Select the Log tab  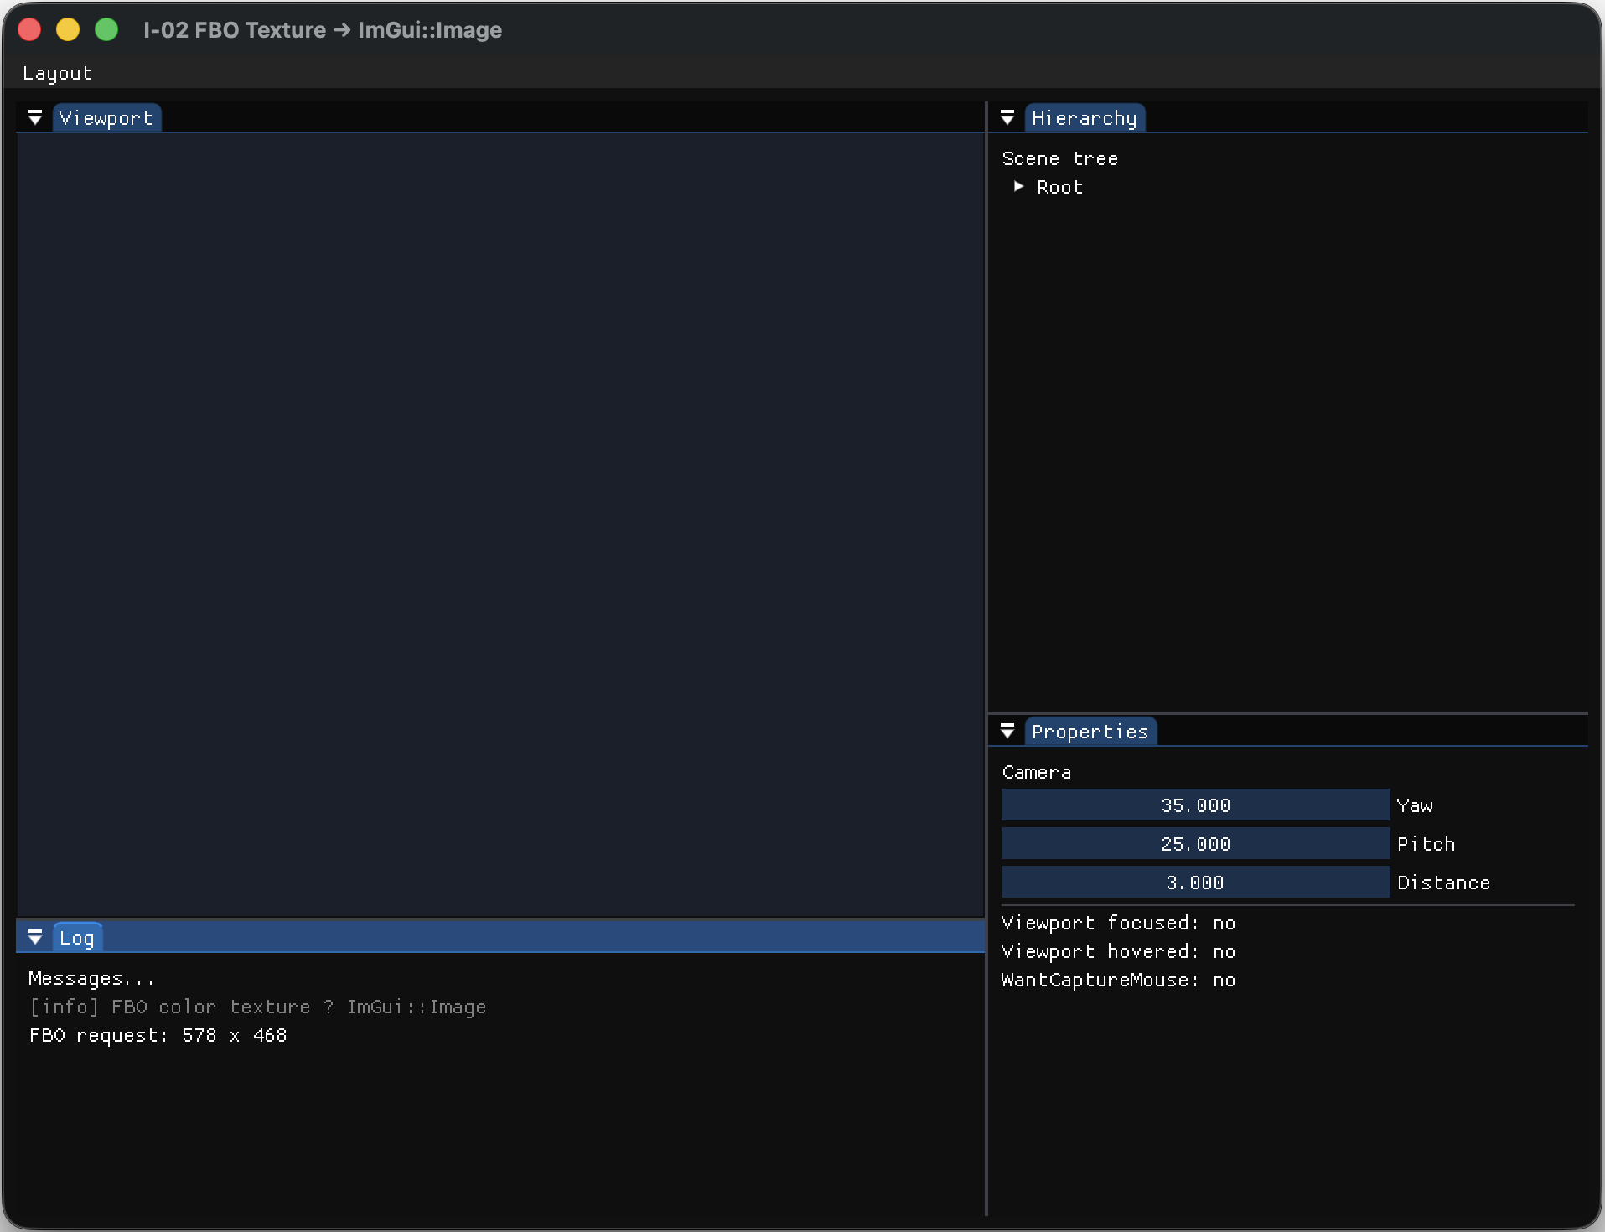[x=77, y=938]
